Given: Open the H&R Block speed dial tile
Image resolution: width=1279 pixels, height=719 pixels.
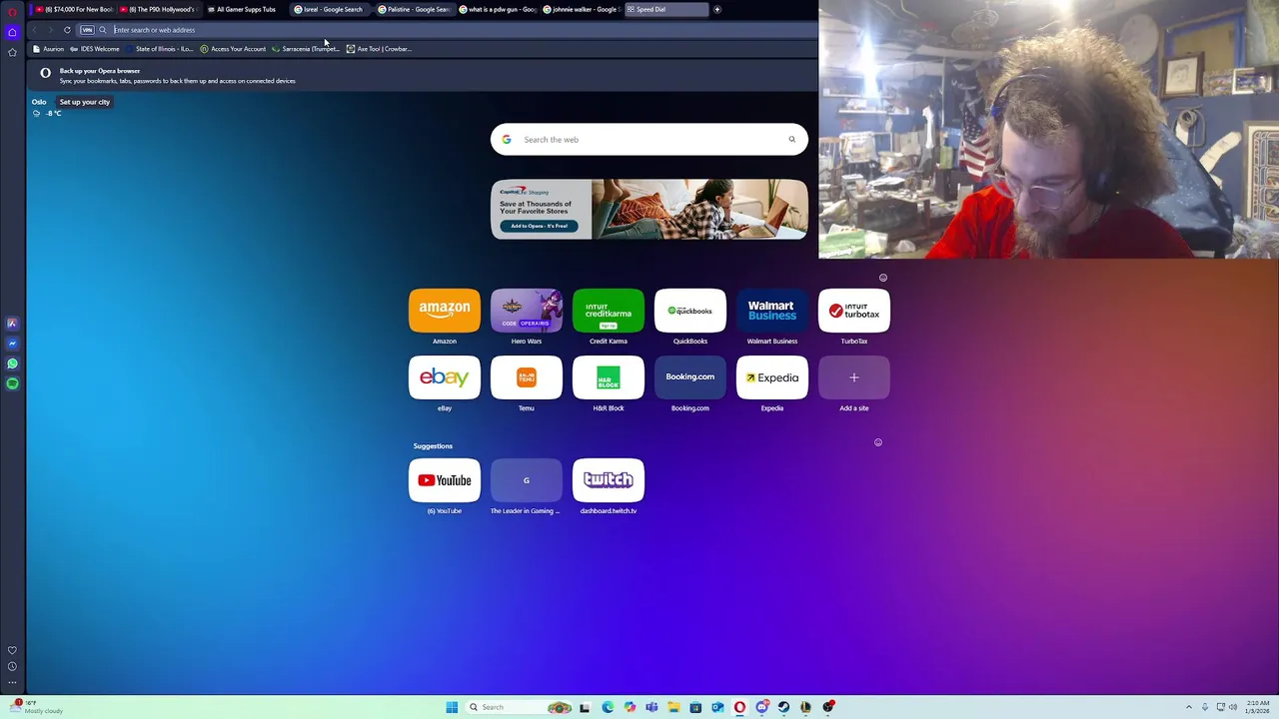Looking at the screenshot, I should pyautogui.click(x=609, y=377).
